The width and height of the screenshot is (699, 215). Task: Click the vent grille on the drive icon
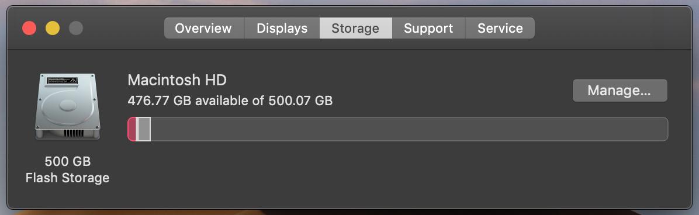pos(73,133)
